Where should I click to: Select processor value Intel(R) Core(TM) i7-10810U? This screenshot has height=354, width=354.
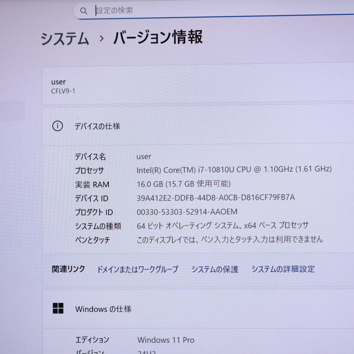pyautogui.click(x=234, y=169)
